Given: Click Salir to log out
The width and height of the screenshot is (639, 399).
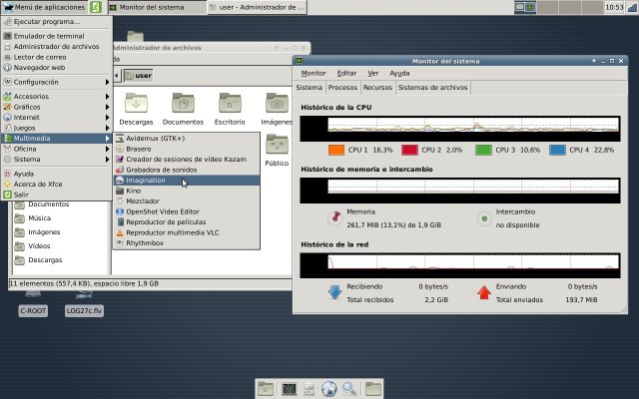Looking at the screenshot, I should point(22,195).
